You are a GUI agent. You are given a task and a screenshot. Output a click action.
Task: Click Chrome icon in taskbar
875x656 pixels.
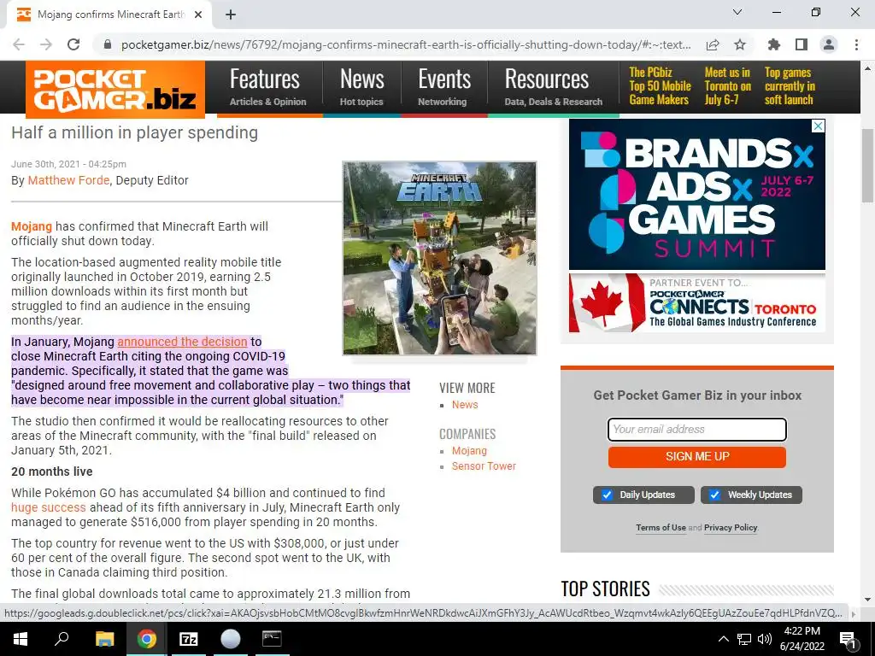click(147, 639)
